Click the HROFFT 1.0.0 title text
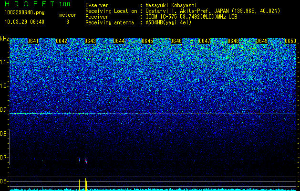The width and height of the screenshot is (300, 191). pos(37,4)
